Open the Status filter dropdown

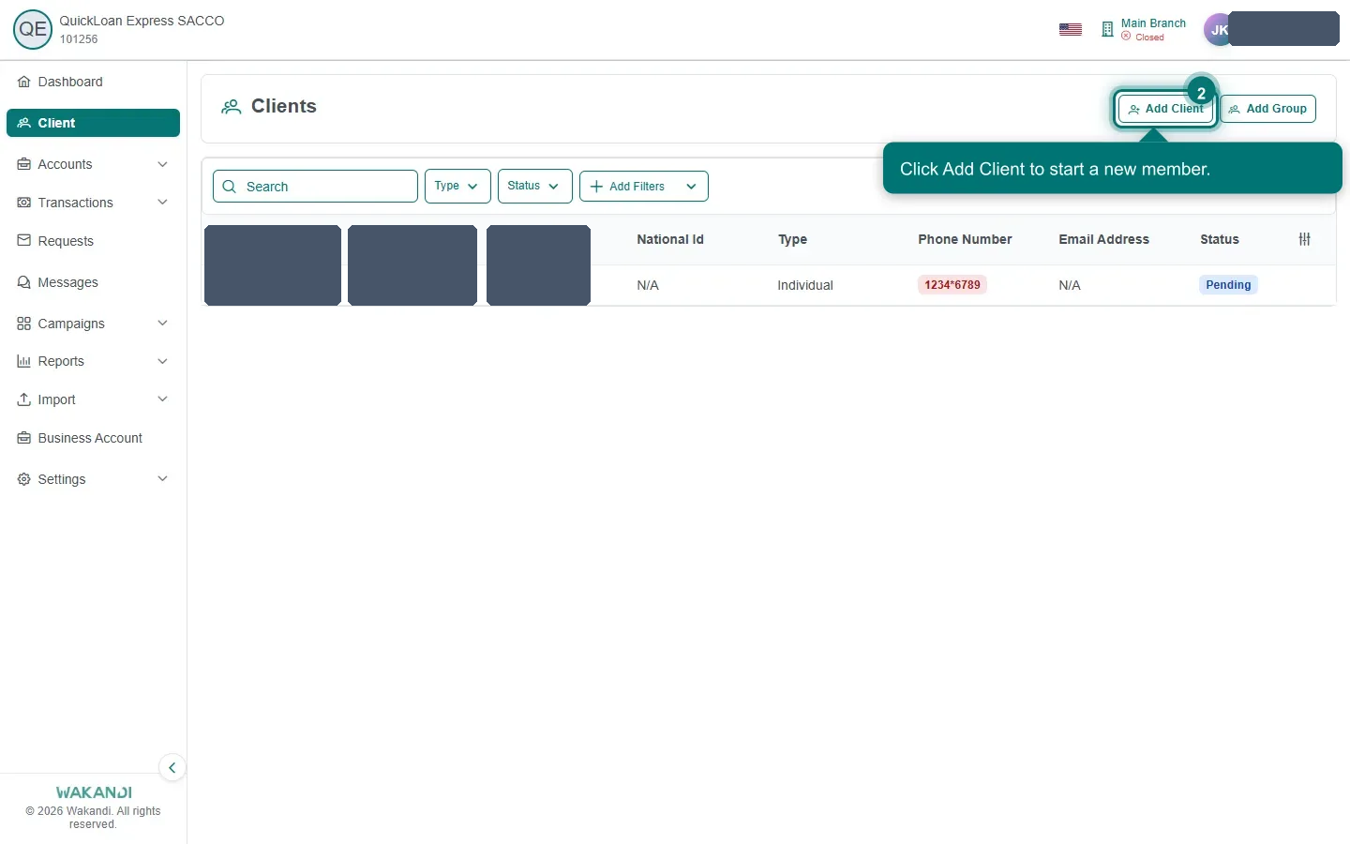[x=534, y=186]
